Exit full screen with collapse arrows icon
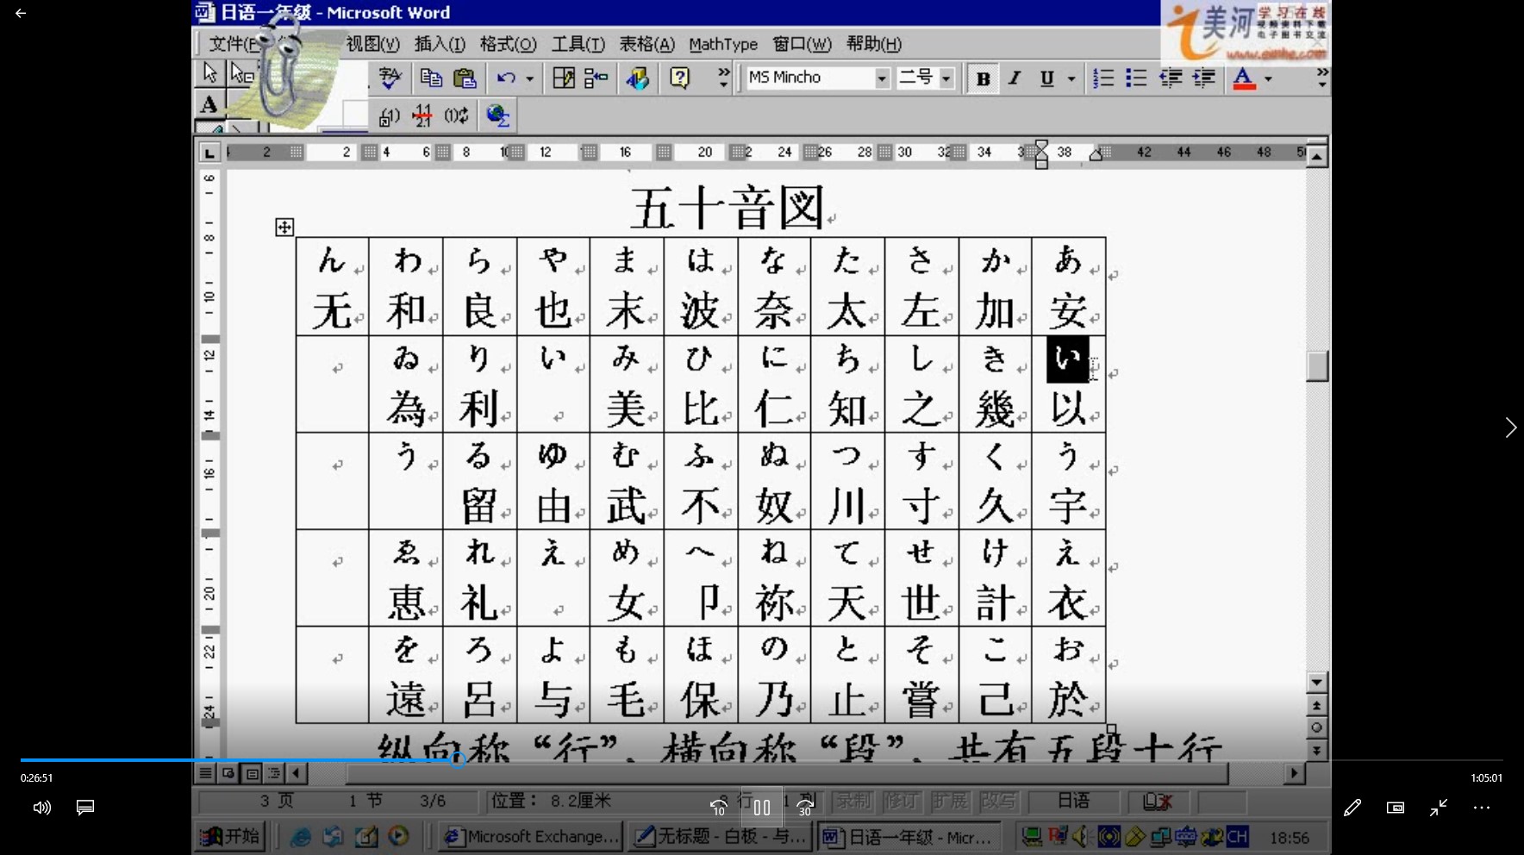 pos(1439,808)
